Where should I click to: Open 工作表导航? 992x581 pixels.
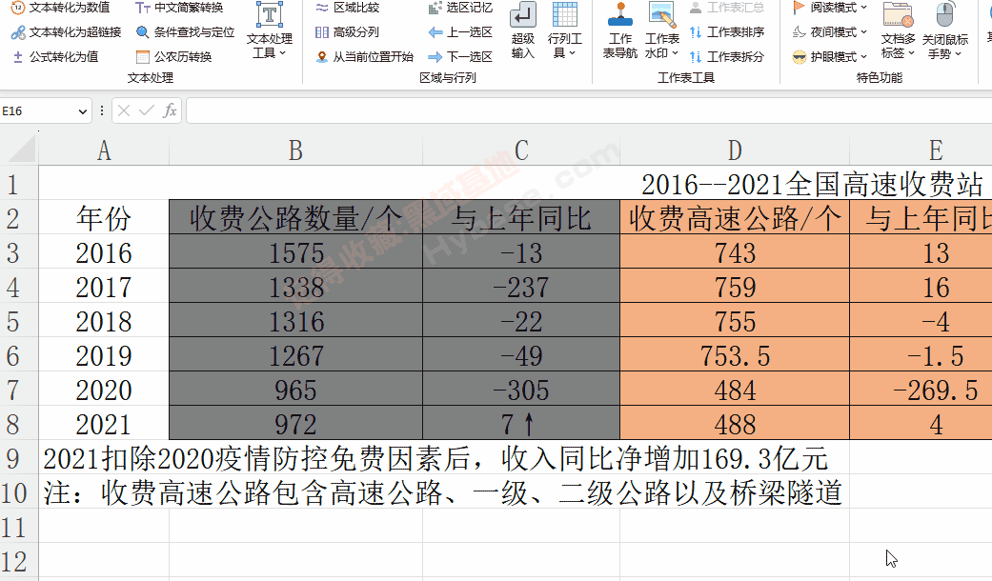click(x=620, y=30)
